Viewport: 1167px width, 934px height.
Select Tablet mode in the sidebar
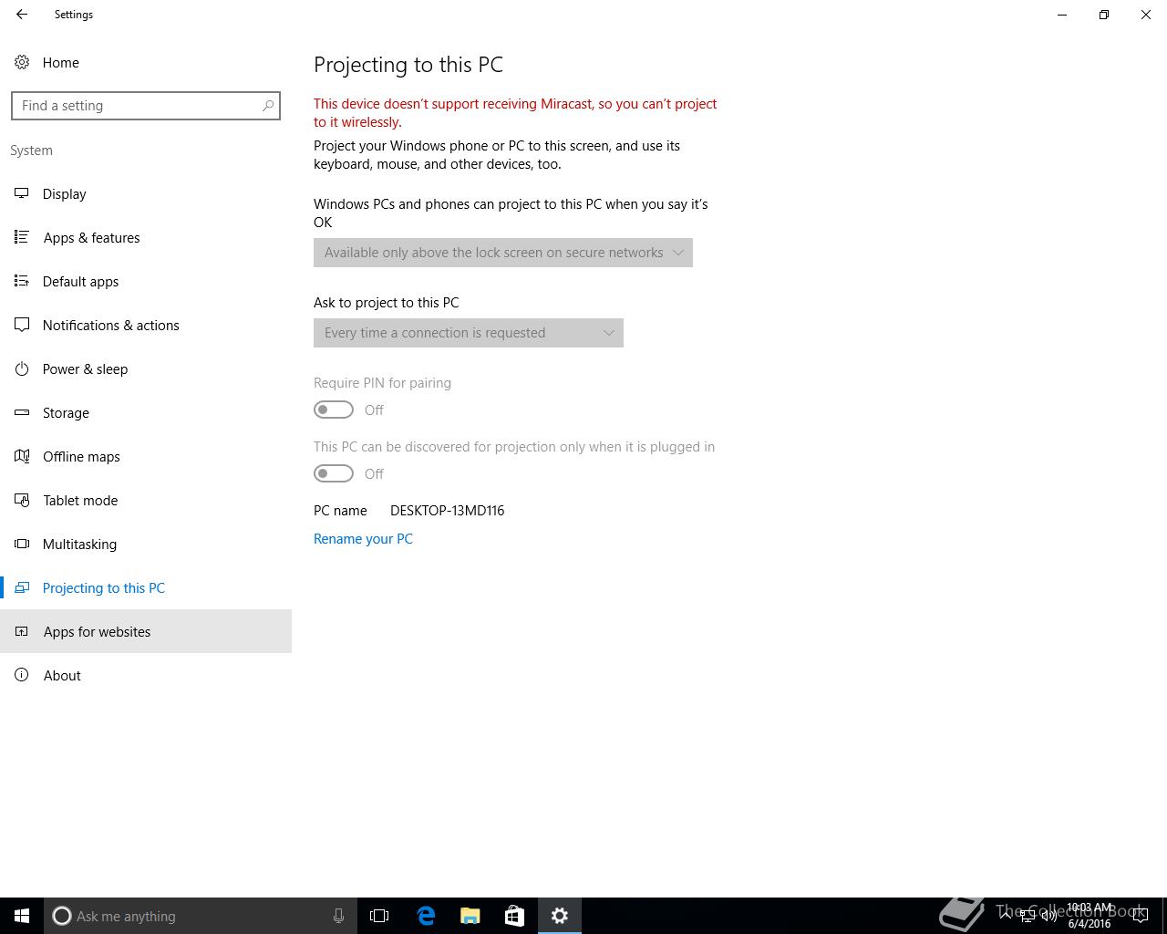[x=146, y=500]
